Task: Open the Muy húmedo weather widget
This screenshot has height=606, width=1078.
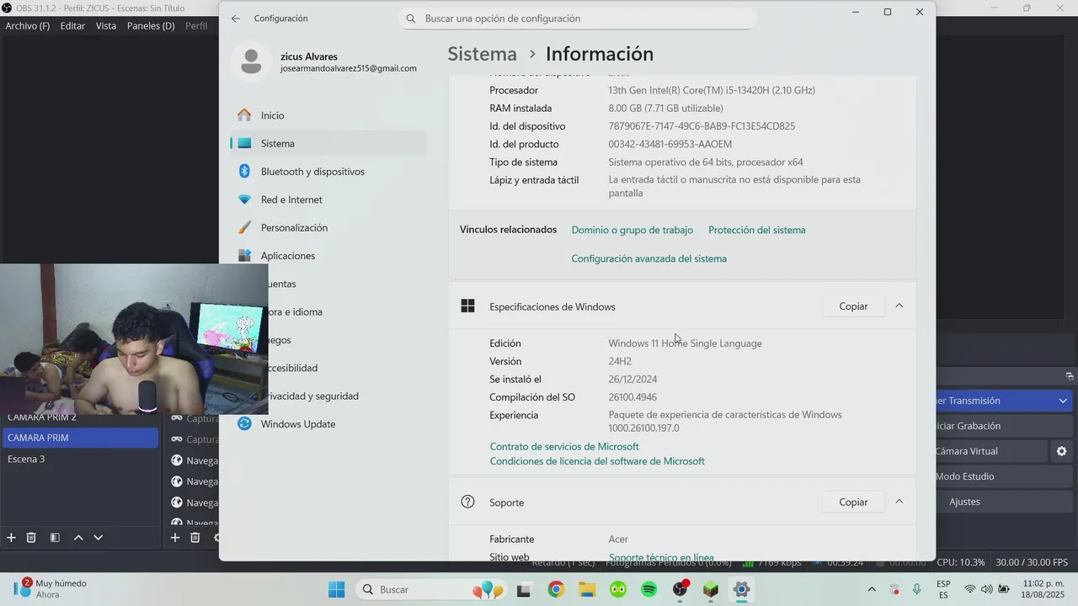Action: 51,588
